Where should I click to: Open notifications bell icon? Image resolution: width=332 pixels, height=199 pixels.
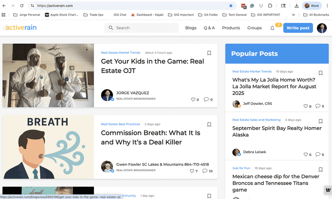click(272, 28)
